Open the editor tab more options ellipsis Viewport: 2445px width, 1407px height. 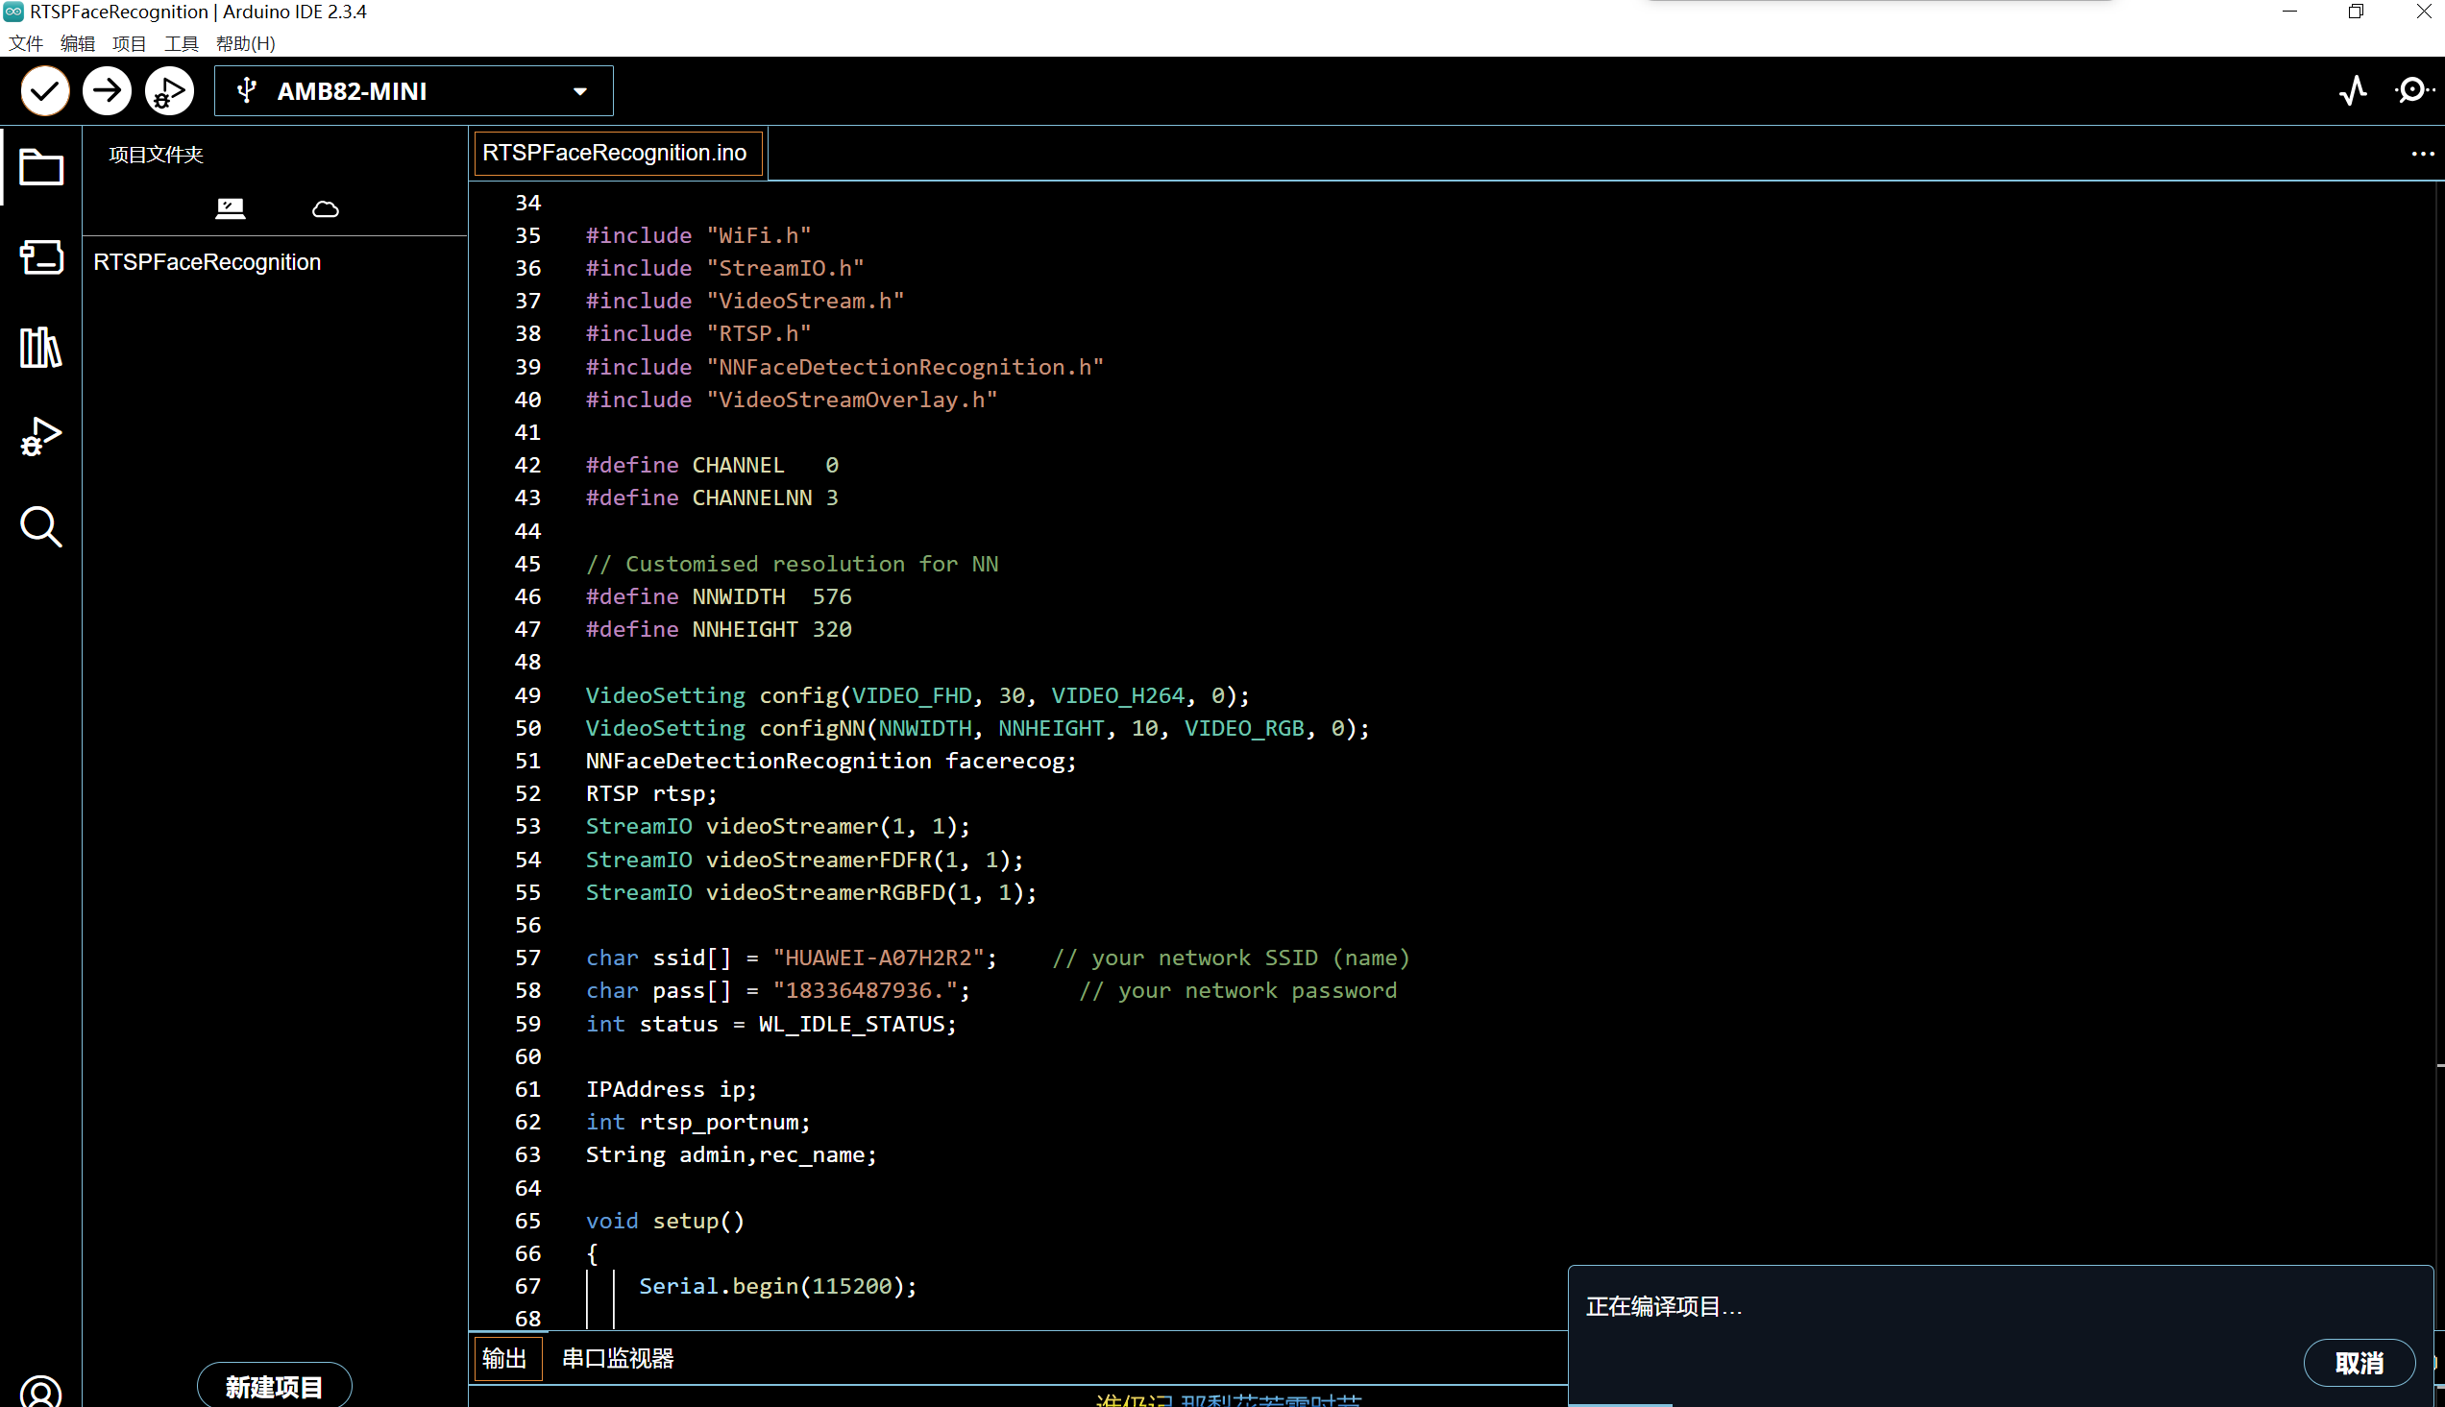tap(2422, 154)
